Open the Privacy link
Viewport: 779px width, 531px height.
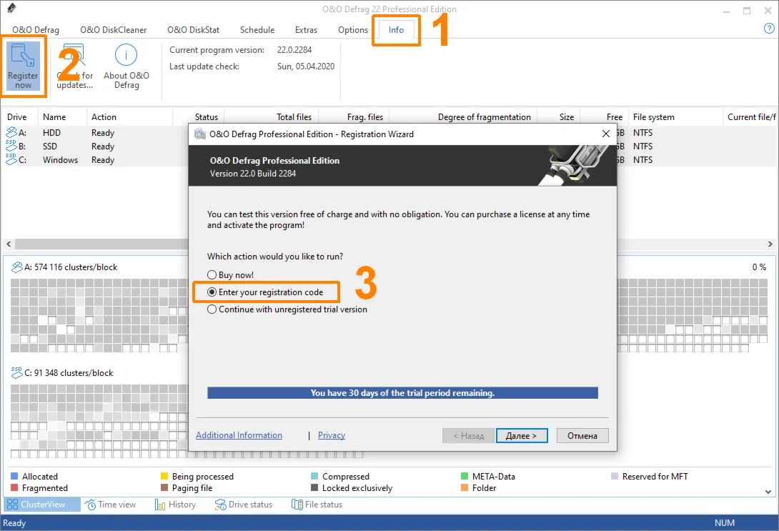pyautogui.click(x=332, y=435)
